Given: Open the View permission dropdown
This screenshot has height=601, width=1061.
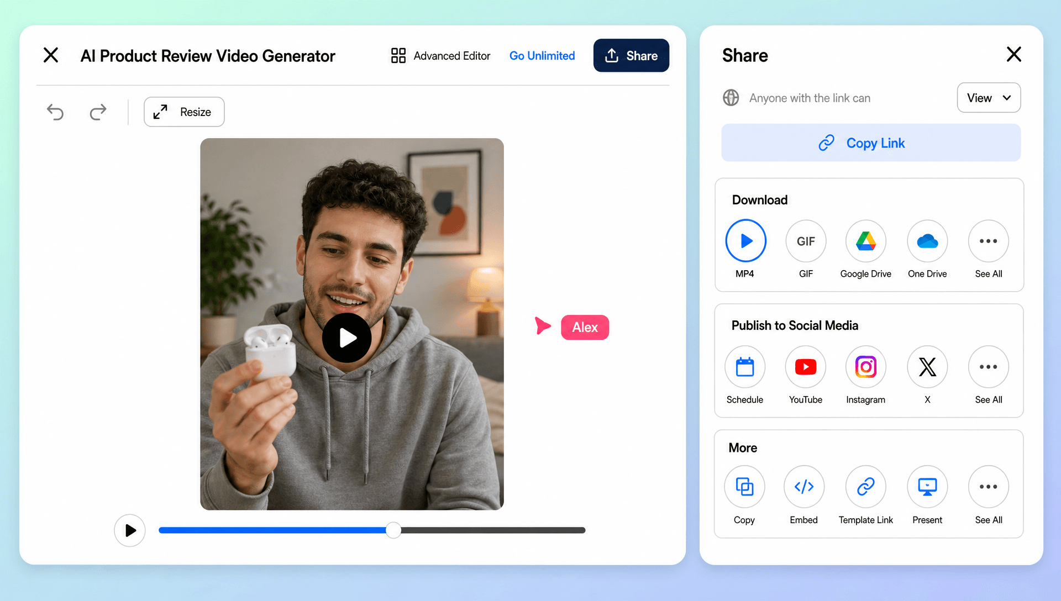Looking at the screenshot, I should pyautogui.click(x=989, y=98).
